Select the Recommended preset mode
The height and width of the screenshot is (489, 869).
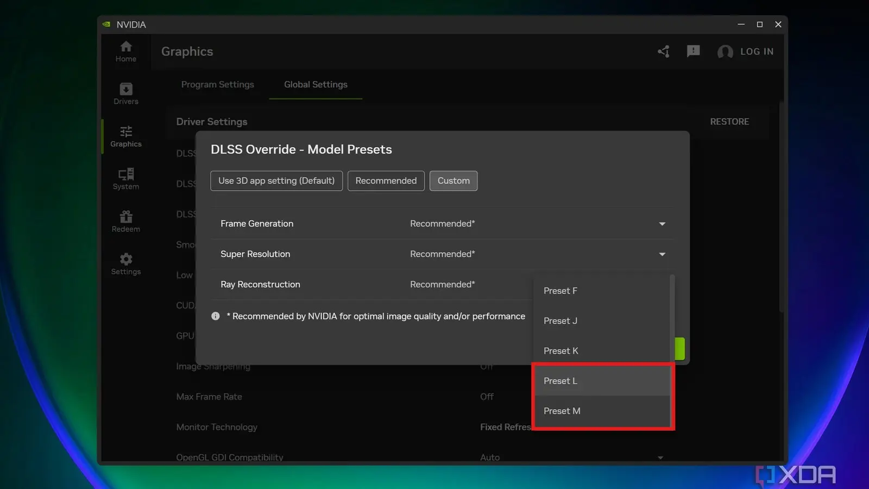(x=386, y=181)
